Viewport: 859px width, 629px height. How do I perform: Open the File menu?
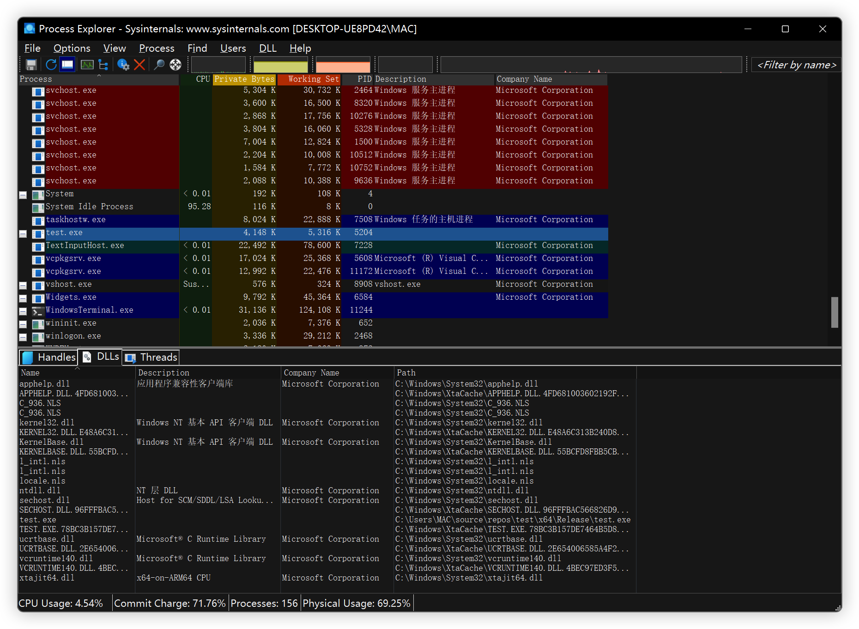[x=32, y=48]
